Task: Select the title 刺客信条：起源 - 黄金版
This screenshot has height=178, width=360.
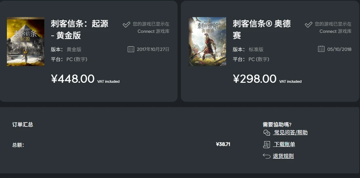Action: (x=79, y=30)
